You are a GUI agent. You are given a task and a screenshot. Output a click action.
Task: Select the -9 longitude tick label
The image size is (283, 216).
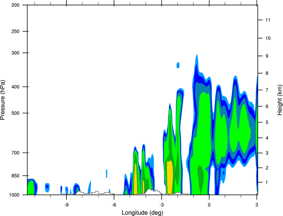coord(66,205)
